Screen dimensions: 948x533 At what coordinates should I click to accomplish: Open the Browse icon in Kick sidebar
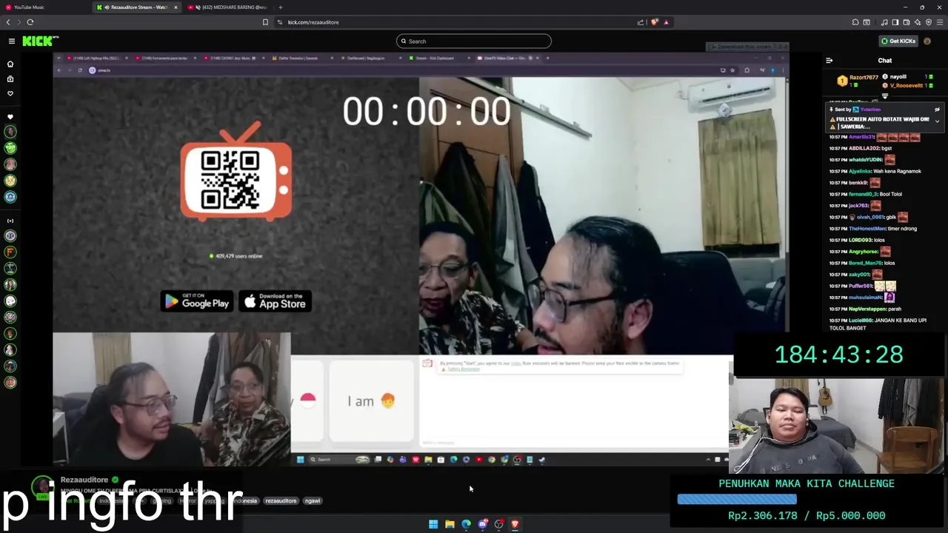click(x=10, y=78)
